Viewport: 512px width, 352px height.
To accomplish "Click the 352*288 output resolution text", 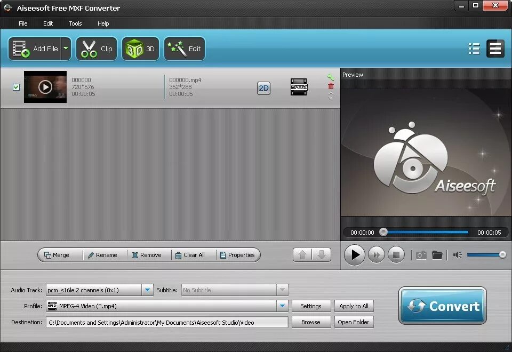I will (x=180, y=87).
